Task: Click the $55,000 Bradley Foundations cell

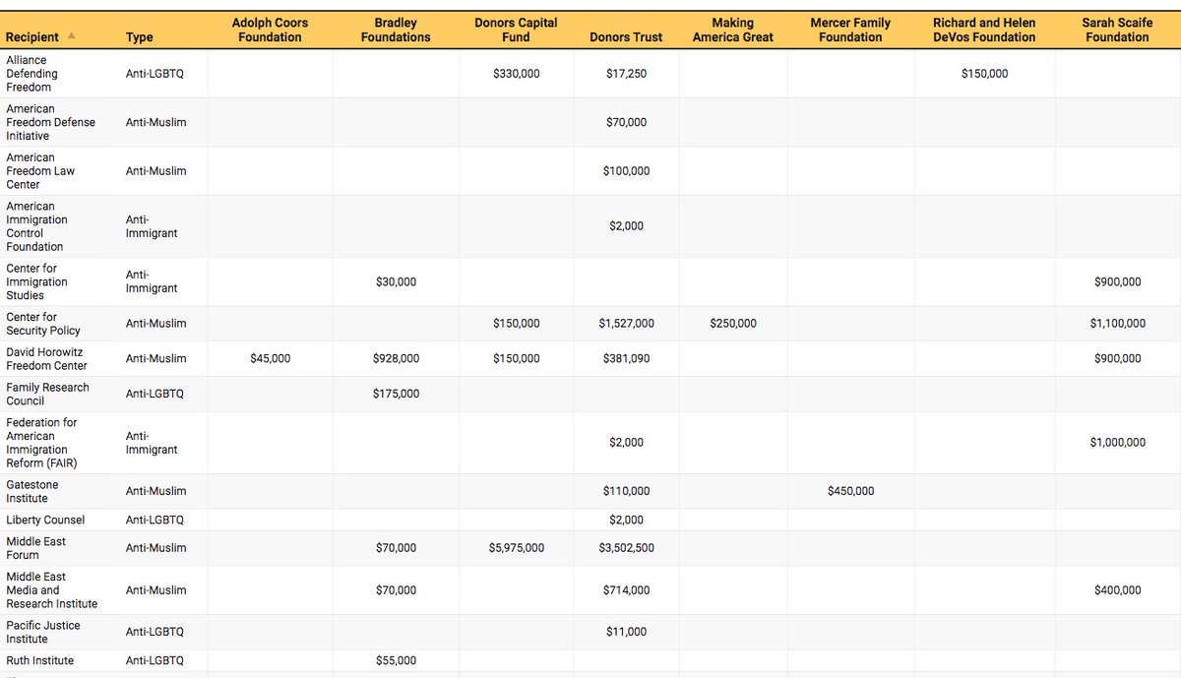Action: click(396, 660)
